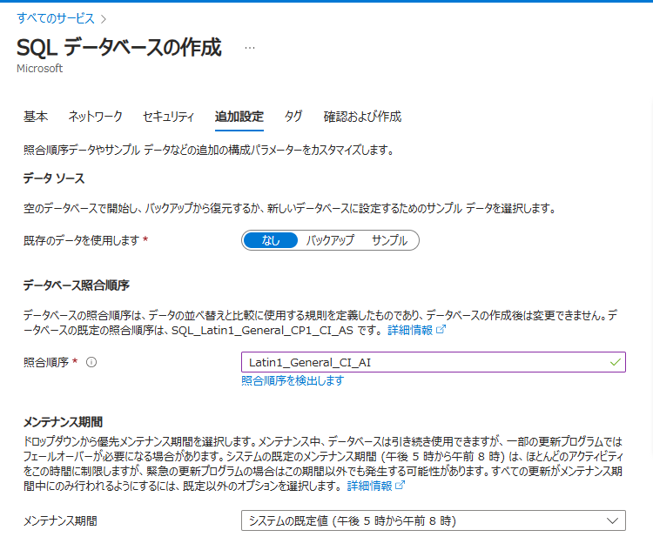The height and width of the screenshot is (557, 653).
Task: Select バックアップ as data source
Action: tap(330, 240)
